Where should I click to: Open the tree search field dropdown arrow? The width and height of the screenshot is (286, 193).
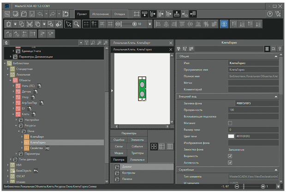tap(81, 43)
